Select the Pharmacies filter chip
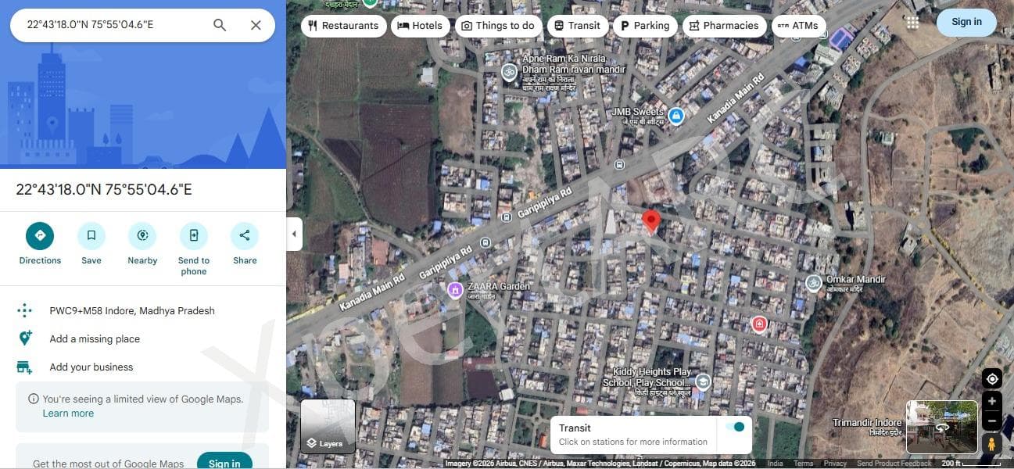 click(x=725, y=26)
